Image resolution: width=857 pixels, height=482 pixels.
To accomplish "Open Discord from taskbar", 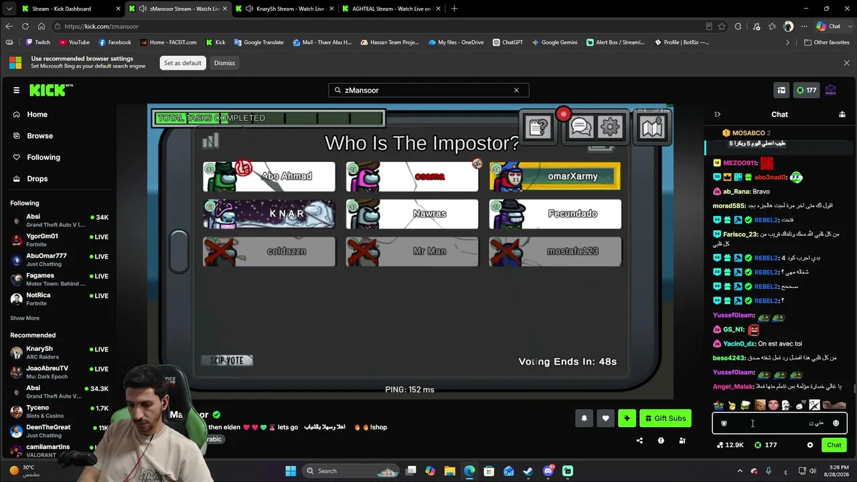I will [548, 471].
